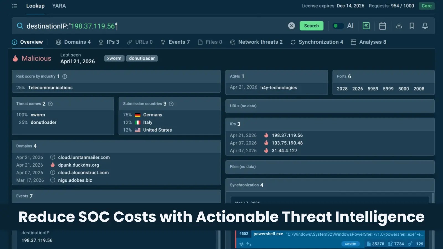Click the Search button

pyautogui.click(x=311, y=26)
